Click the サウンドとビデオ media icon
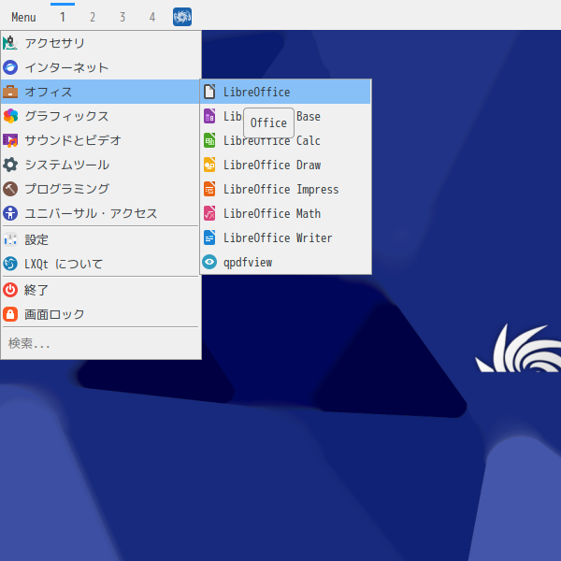The image size is (561, 561). tap(10, 140)
